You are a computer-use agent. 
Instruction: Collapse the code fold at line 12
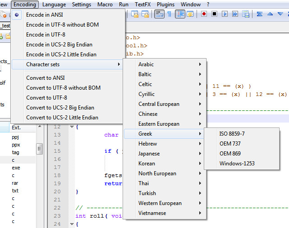pos(72,127)
